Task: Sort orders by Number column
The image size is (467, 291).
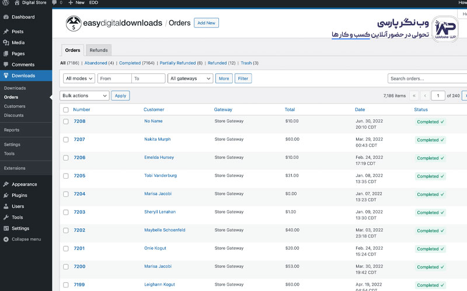Action: coord(82,109)
